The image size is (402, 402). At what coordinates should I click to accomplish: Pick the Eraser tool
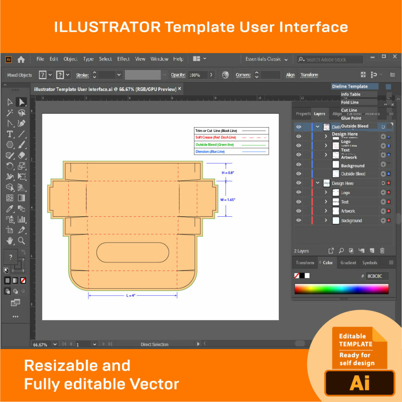tap(21, 155)
